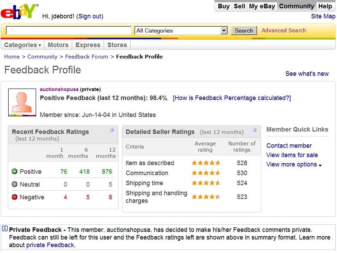Click the Shipping time ratings count 524
The image size is (337, 253).
click(242, 183)
